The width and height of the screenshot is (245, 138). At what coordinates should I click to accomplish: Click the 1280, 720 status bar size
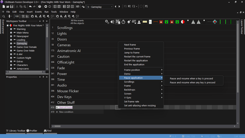coord(188,136)
